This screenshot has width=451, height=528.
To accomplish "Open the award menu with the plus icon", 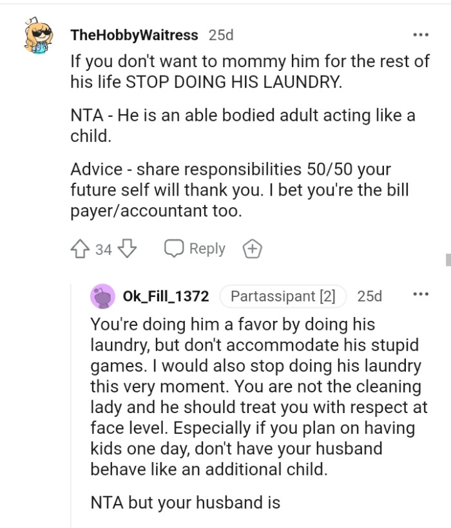I will [252, 249].
